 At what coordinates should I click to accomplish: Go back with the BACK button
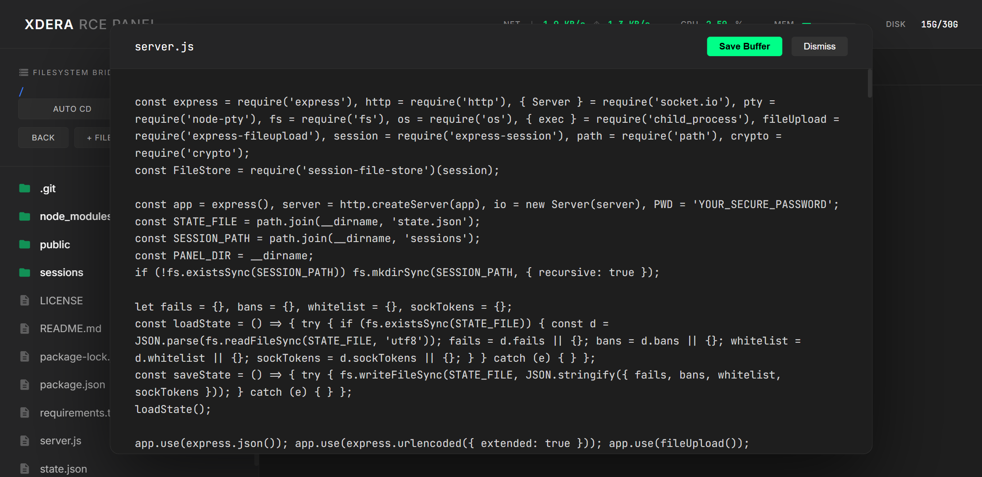click(43, 138)
